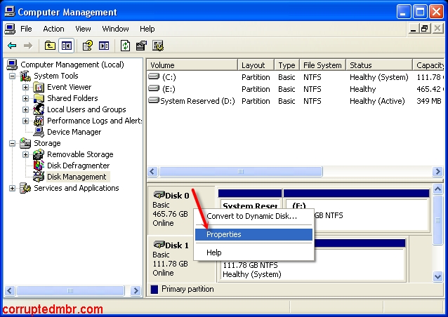
Task: Collapse the System Tools tree node
Action: 12,76
